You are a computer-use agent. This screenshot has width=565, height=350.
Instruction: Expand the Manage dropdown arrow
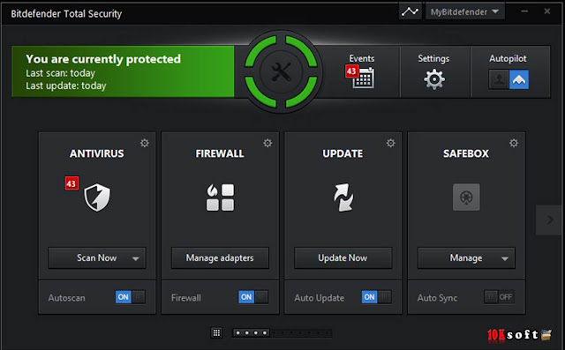coord(505,258)
